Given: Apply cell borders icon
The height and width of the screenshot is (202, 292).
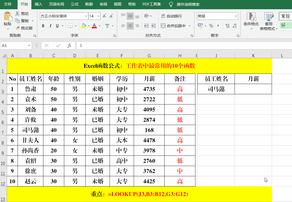Looking at the screenshot, I should coord(70,25).
